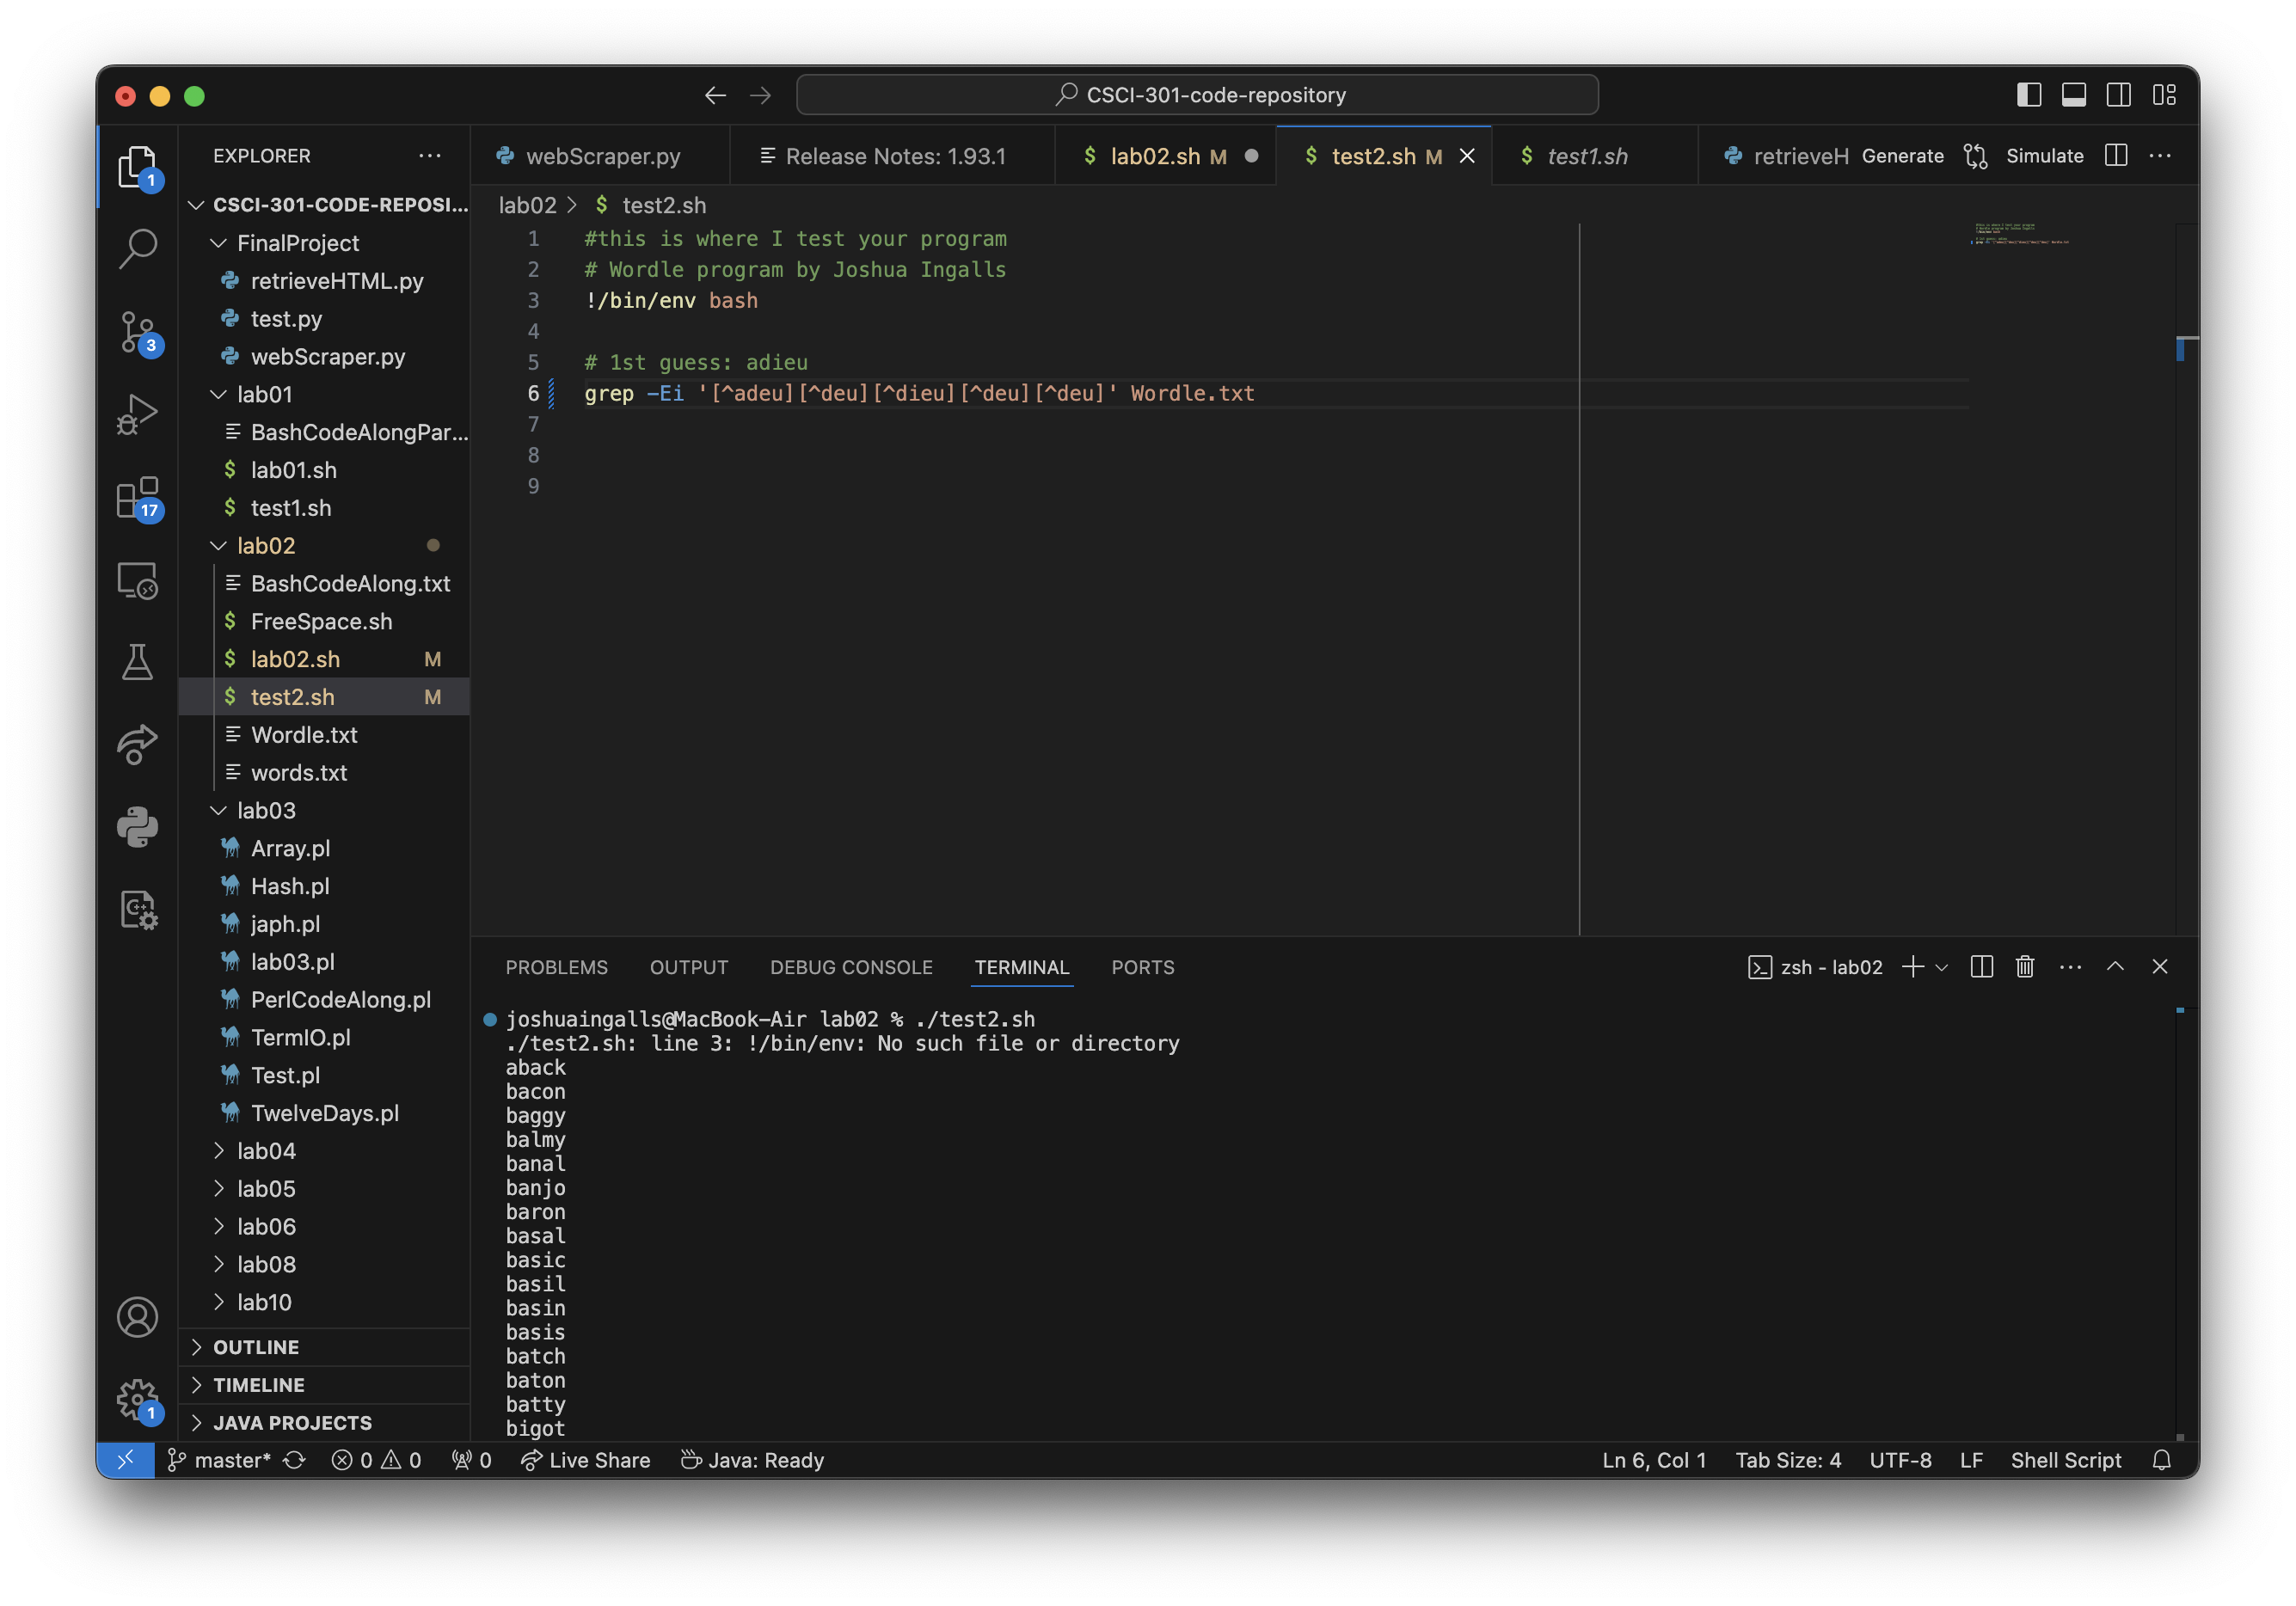Click the command center search field
Viewport: 2296px width, 1606px height.
pos(1197,95)
